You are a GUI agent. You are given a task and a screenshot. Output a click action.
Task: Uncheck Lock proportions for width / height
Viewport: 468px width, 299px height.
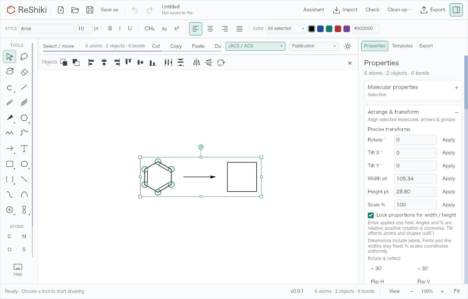click(x=371, y=215)
